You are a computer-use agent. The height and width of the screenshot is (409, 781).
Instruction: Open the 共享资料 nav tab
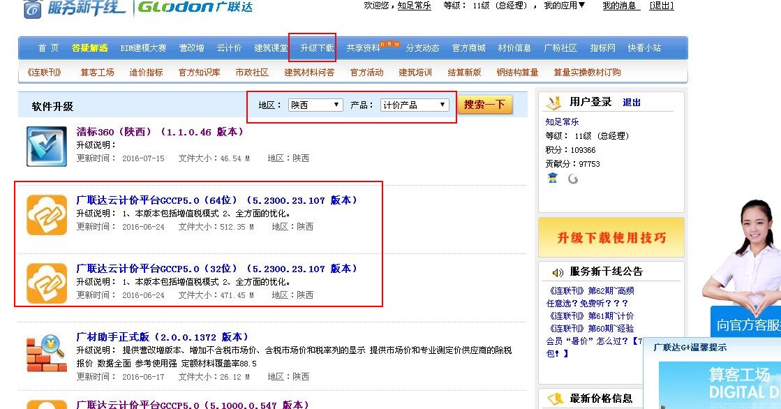[x=363, y=48]
